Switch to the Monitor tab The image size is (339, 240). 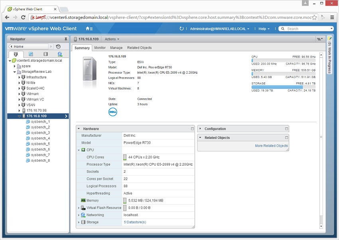pos(100,48)
